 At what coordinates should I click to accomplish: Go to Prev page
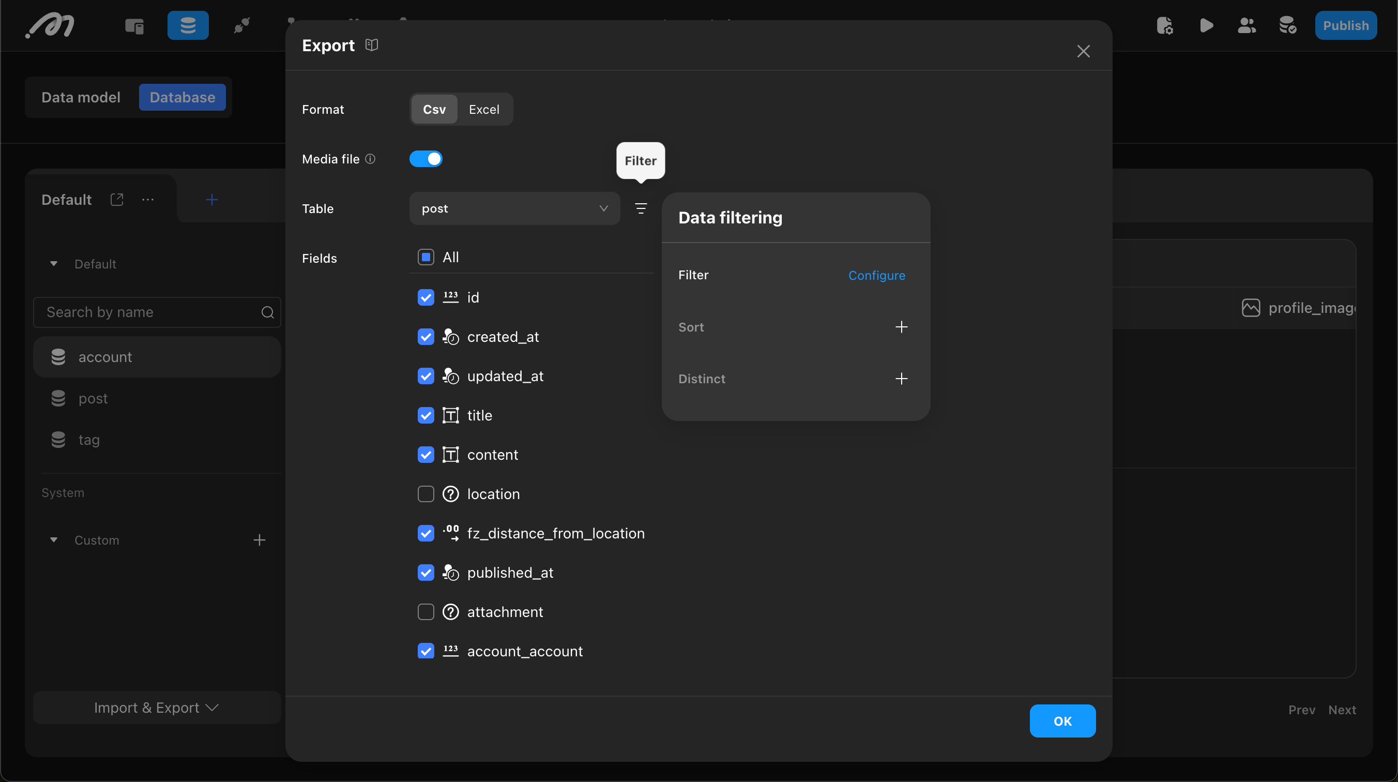pos(1301,710)
